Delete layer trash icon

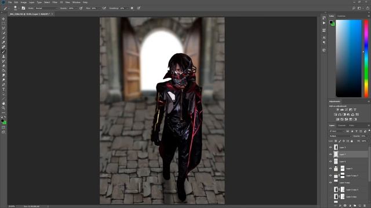[365, 206]
